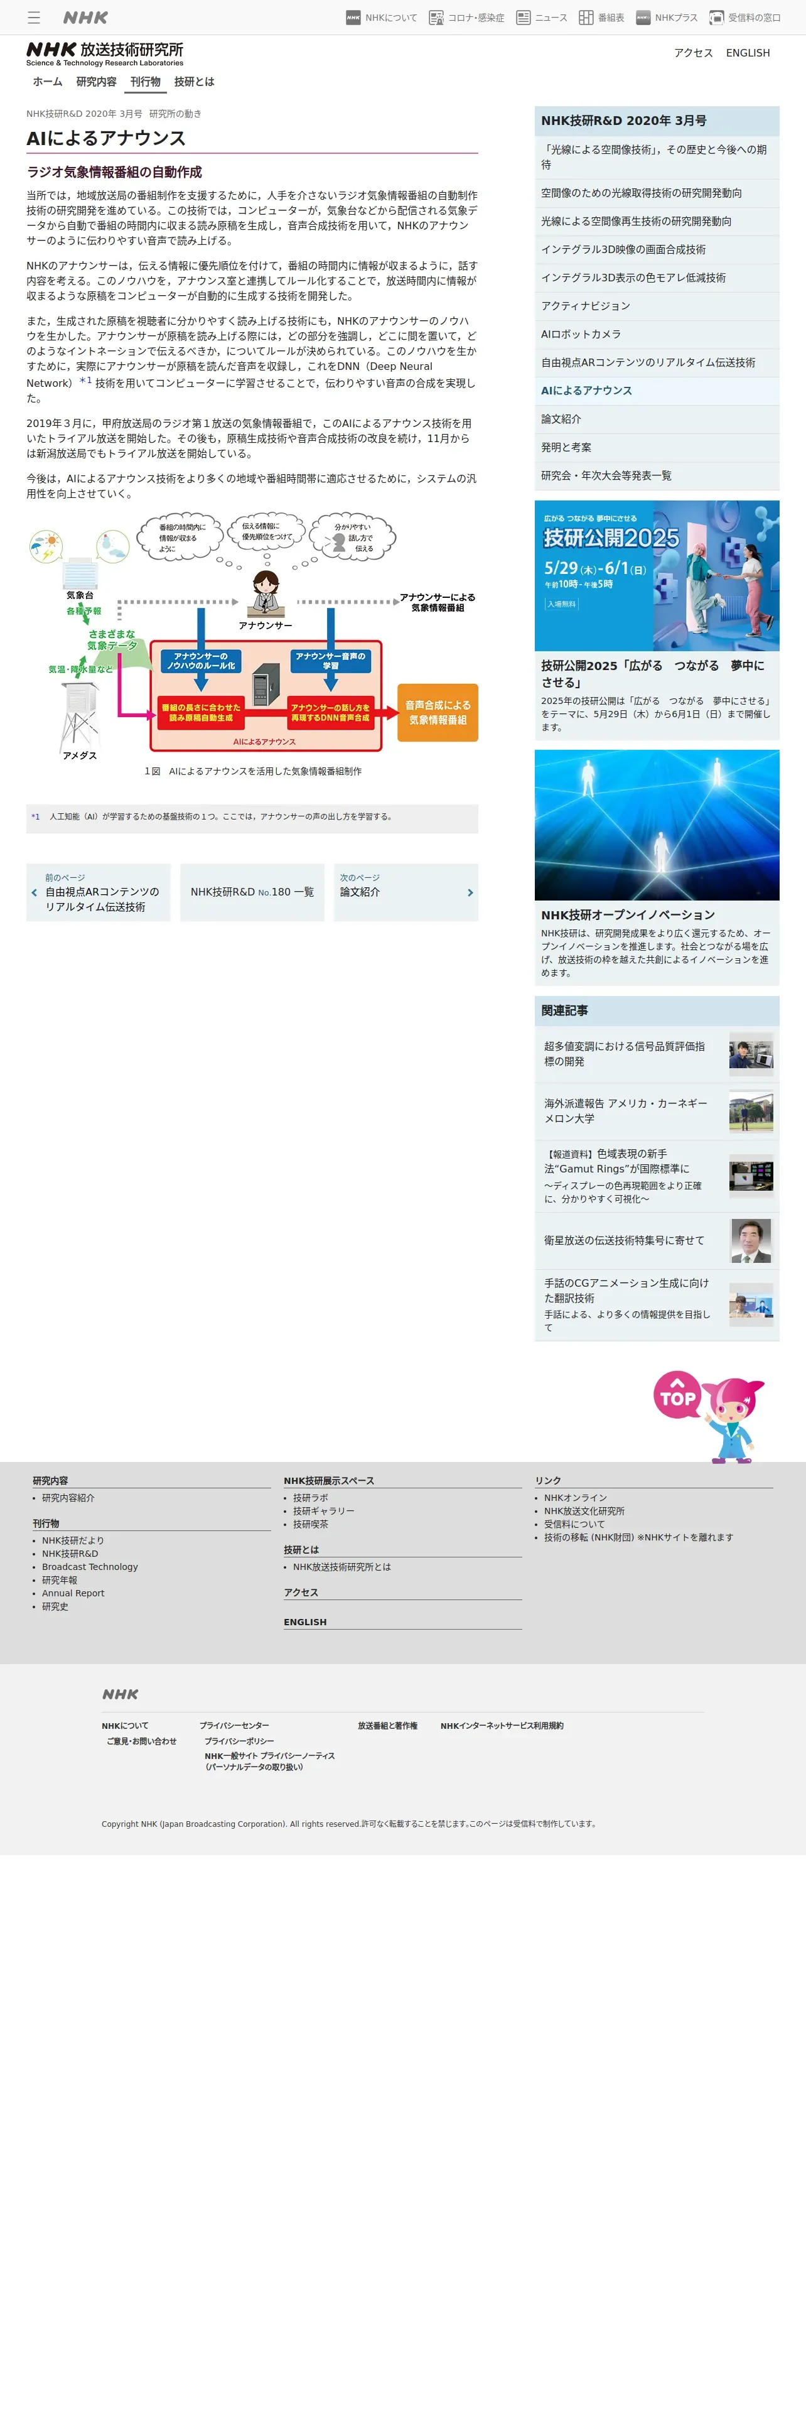Open footer 技研ラボ link
The width and height of the screenshot is (806, 2419).
[x=311, y=1498]
